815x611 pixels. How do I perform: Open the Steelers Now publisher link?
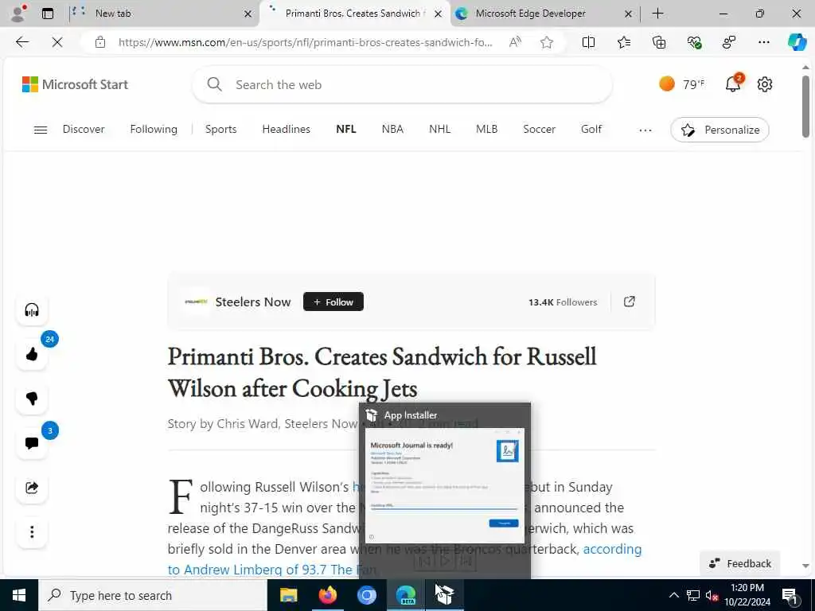(x=252, y=302)
